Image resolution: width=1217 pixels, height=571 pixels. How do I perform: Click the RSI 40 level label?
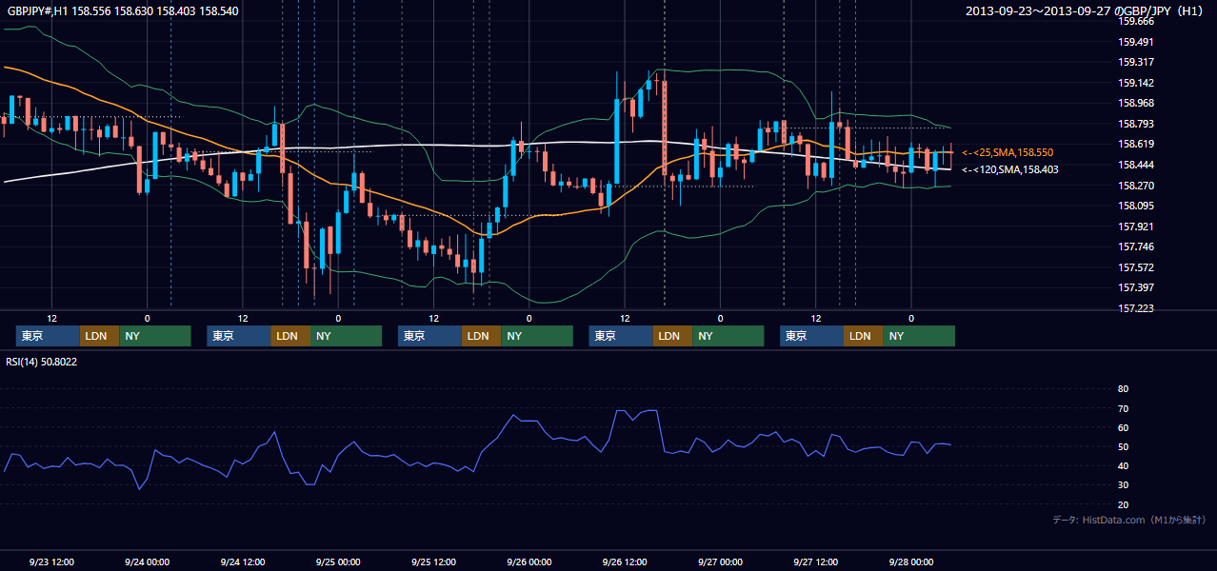click(x=1123, y=466)
